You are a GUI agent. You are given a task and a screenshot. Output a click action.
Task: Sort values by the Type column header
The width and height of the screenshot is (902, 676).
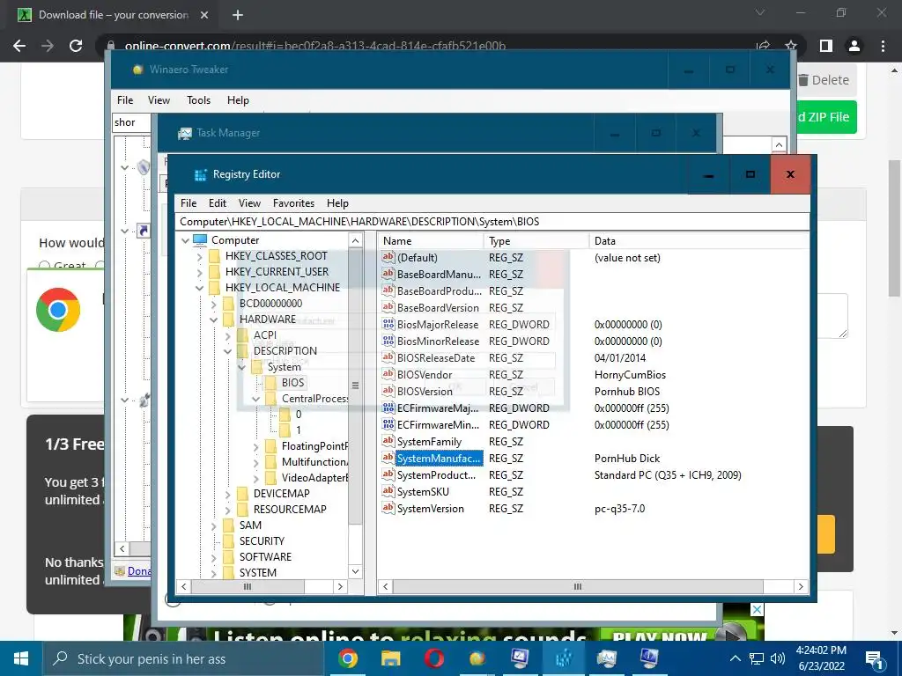[x=536, y=241]
